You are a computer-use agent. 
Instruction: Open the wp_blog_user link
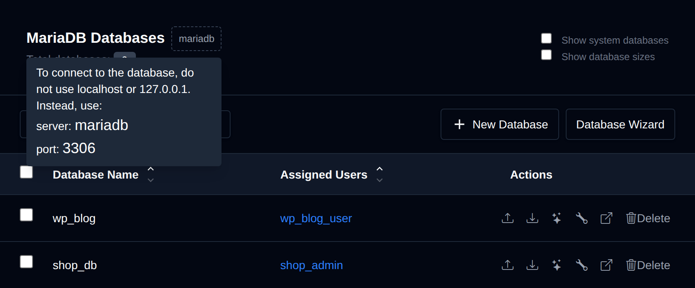point(316,218)
